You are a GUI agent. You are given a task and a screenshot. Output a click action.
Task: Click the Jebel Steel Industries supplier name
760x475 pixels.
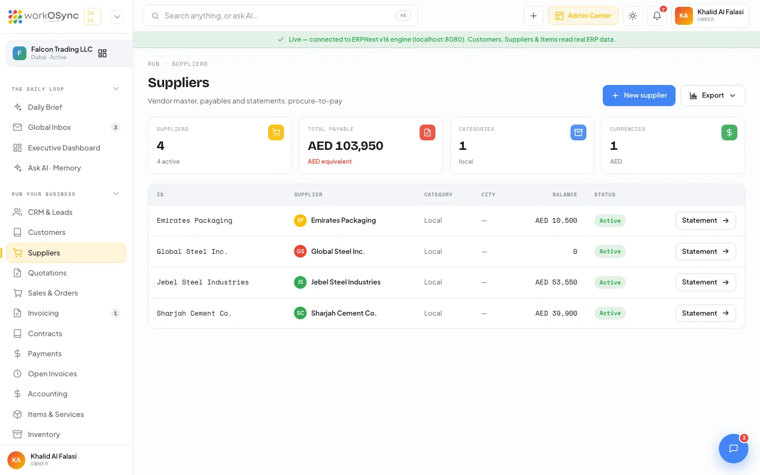pyautogui.click(x=346, y=282)
